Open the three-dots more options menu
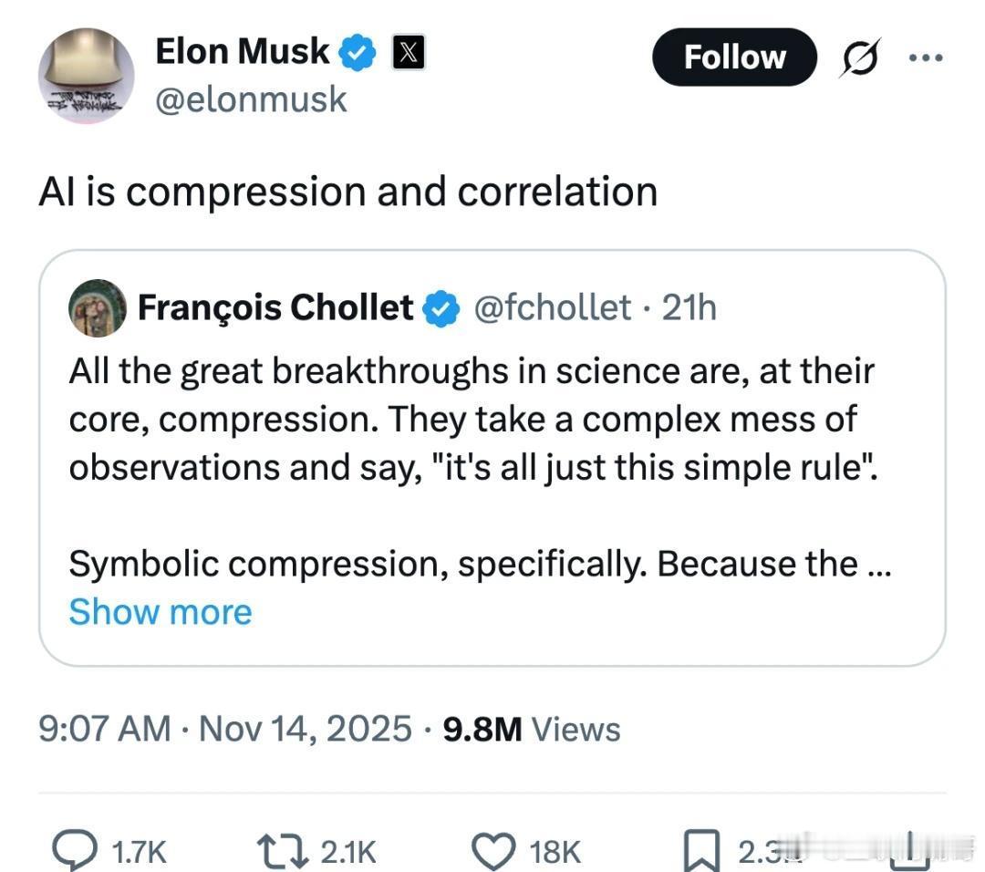The height and width of the screenshot is (872, 985). [924, 57]
